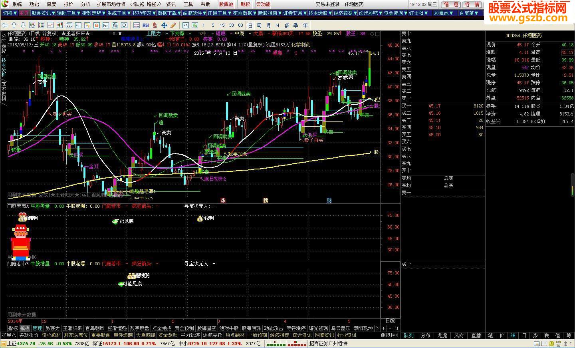Viewport: 575px width, 348px height.
Task: Expand the 波浪软件 dropdown
Action: [x=194, y=13]
